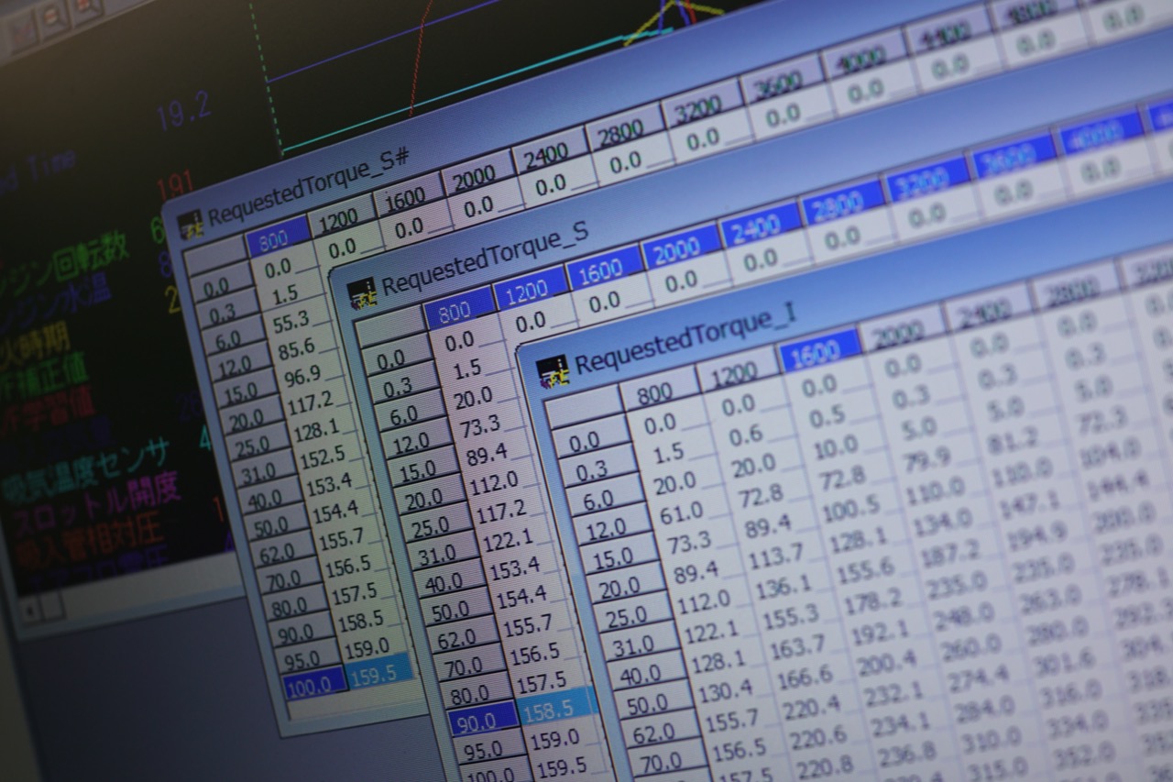Select the 800 column header in RequestedTorque_I
This screenshot has height=782, width=1173.
[656, 393]
